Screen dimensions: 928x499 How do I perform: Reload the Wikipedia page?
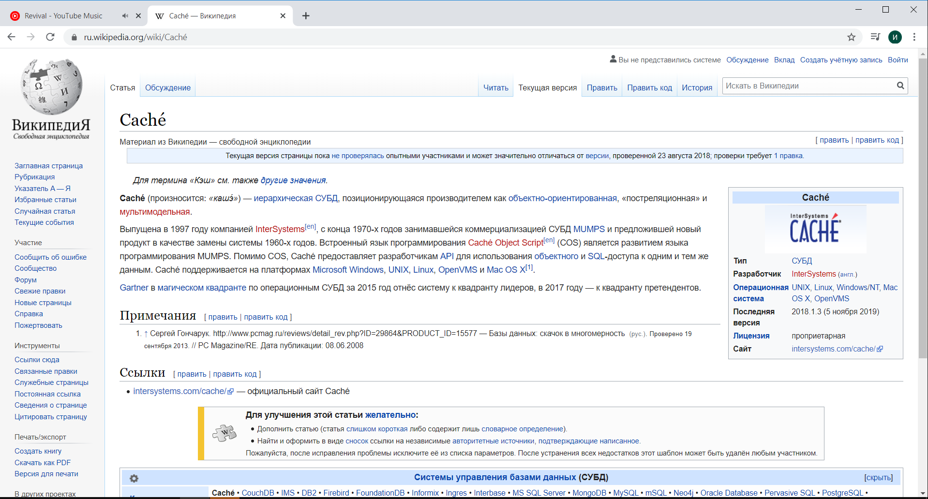click(50, 37)
